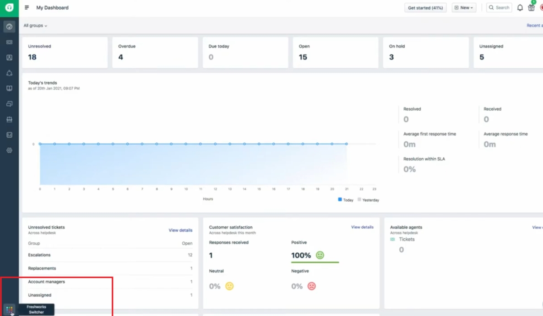
Task: Toggle the hamburger menu beside My Dashboard
Action: pyautogui.click(x=27, y=8)
